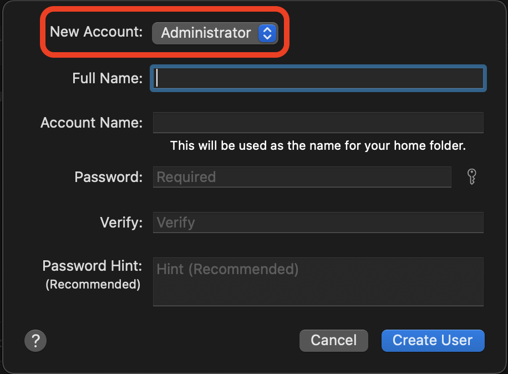Screen dimensions: 508x374
Task: Focus the Full Name text field
Action: pyautogui.click(x=318, y=78)
